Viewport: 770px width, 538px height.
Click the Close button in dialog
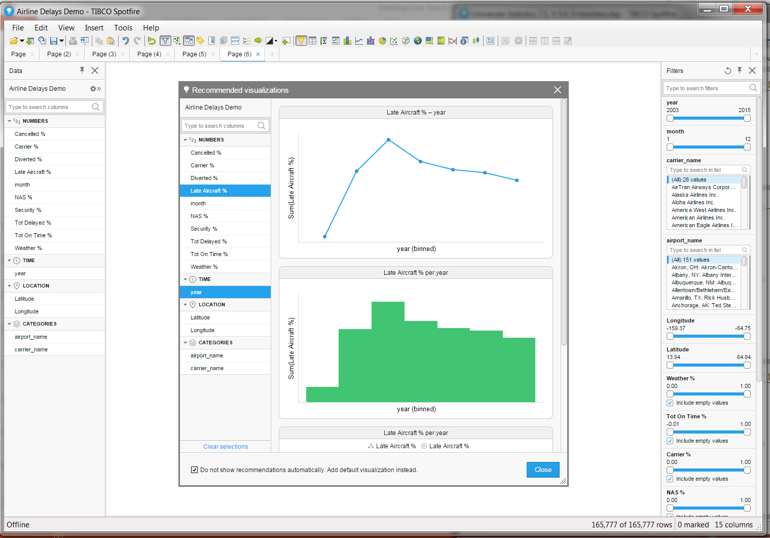(x=543, y=470)
